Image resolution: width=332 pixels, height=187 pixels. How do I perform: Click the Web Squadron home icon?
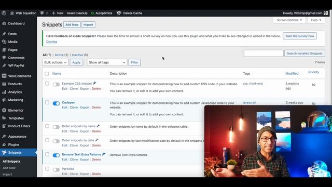click(12, 13)
